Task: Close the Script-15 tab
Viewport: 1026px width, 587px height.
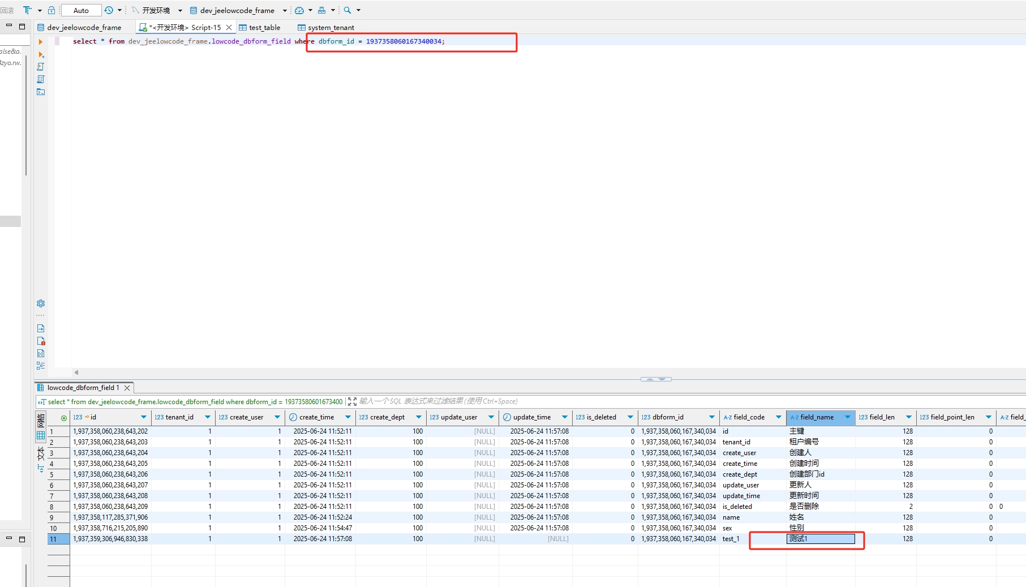Action: [229, 27]
